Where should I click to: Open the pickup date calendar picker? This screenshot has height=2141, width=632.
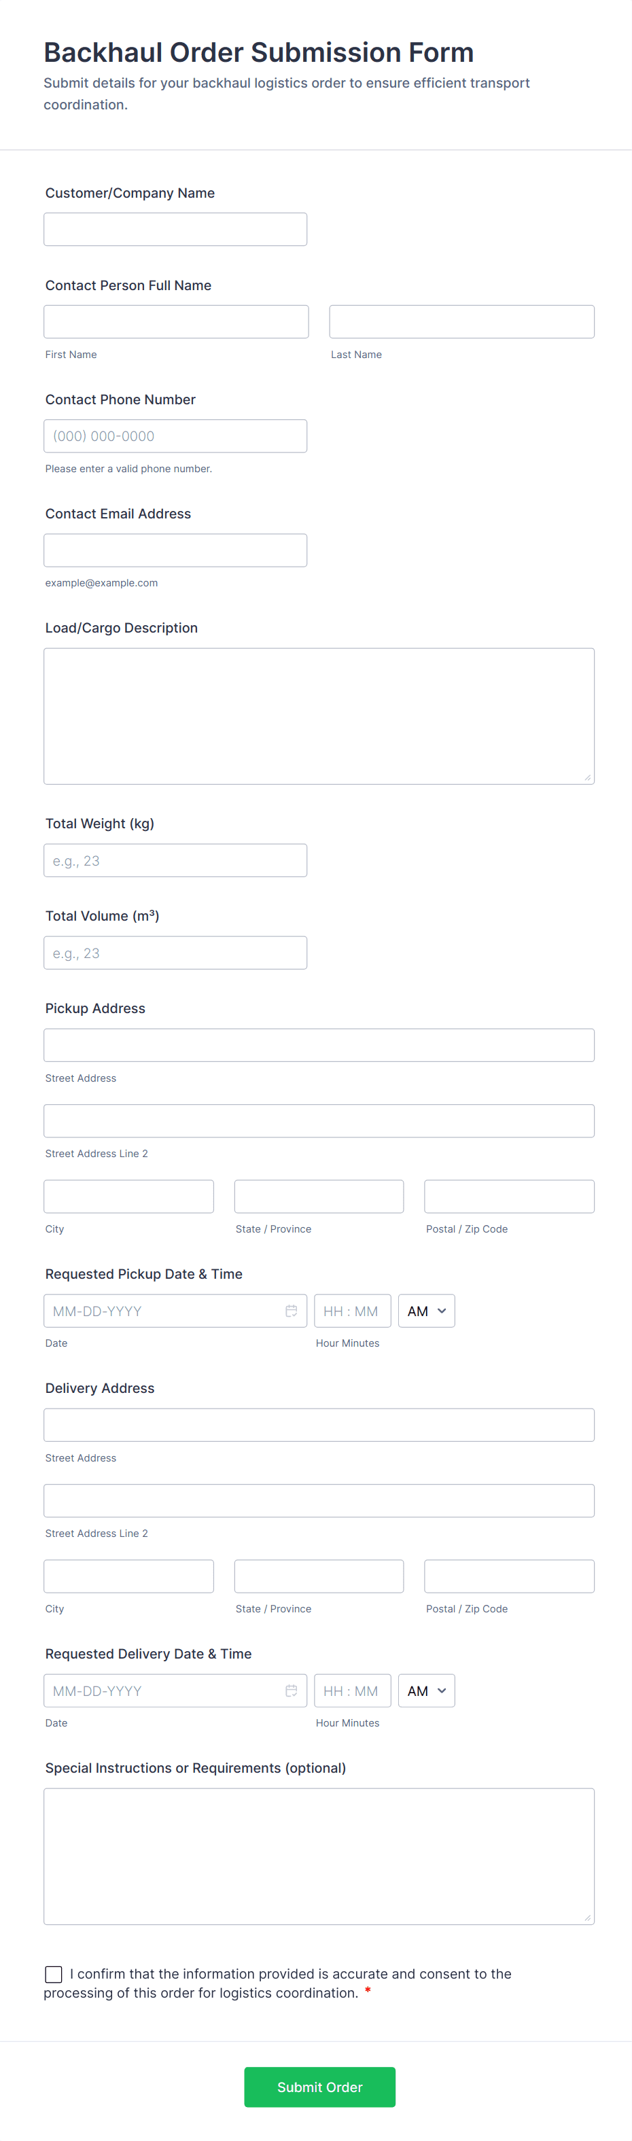point(291,1311)
